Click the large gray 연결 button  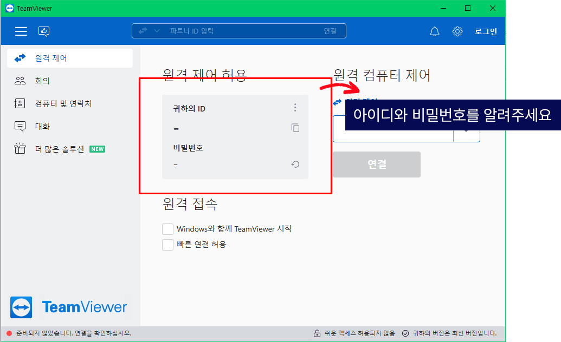point(377,165)
